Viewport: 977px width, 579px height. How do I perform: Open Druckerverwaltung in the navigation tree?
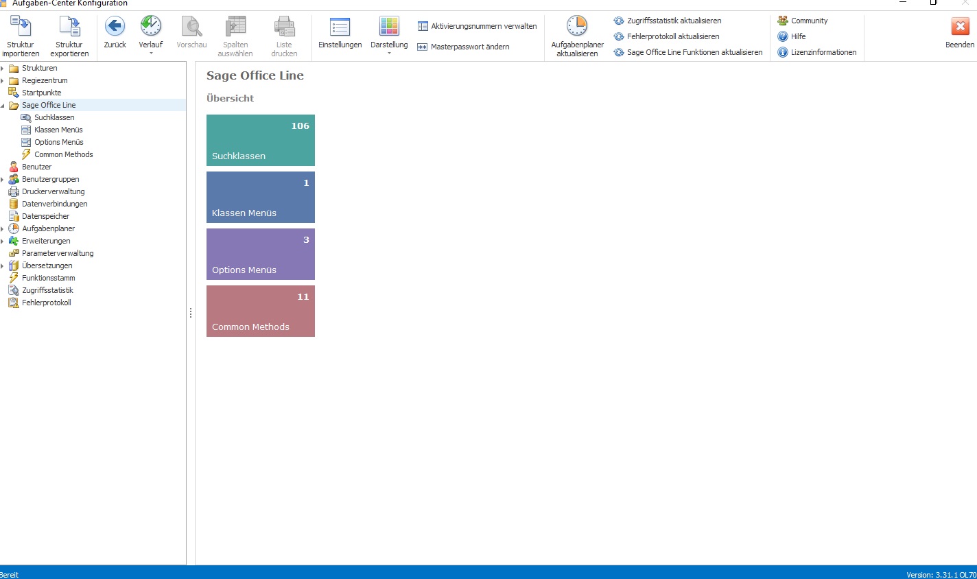53,191
